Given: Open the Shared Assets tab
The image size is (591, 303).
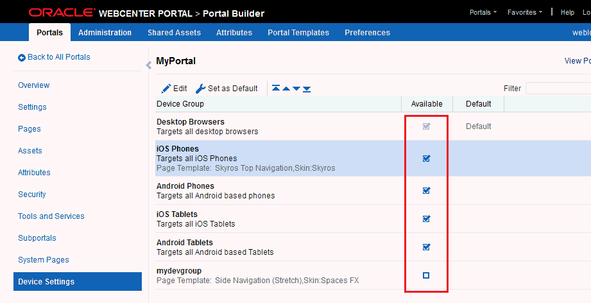Looking at the screenshot, I should pyautogui.click(x=174, y=32).
